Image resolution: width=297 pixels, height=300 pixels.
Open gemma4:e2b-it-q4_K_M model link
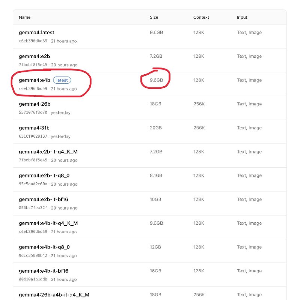click(46, 151)
